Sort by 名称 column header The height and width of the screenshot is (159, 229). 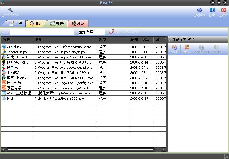tap(16, 39)
